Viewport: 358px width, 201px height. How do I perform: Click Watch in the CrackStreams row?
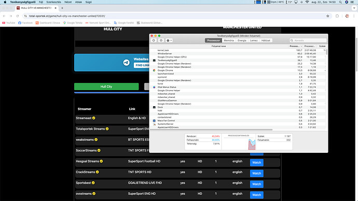pyautogui.click(x=257, y=173)
